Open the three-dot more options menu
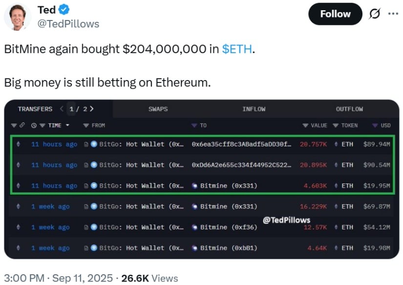This screenshot has width=403, height=285. [x=393, y=14]
